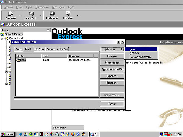Image resolution: width=183 pixels, height=137 pixels.
Task: Open the Localizar dropdown arrow
Action: point(77,15)
